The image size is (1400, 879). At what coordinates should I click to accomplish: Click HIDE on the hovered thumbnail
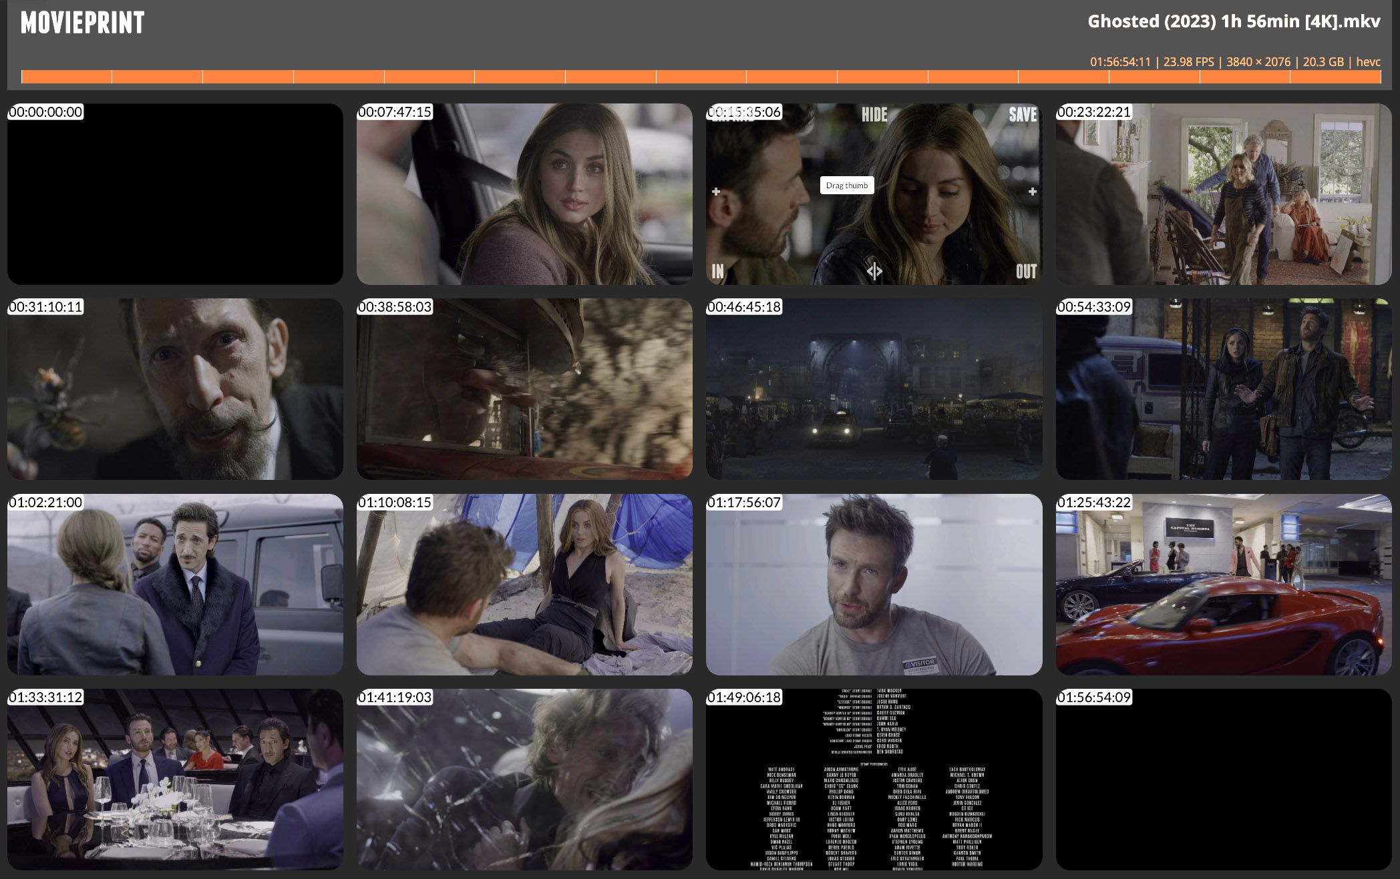pyautogui.click(x=874, y=115)
